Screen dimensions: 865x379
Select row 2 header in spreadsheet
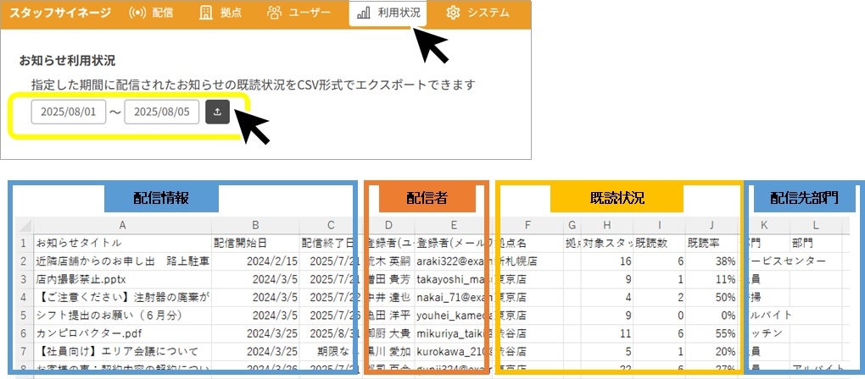click(24, 261)
